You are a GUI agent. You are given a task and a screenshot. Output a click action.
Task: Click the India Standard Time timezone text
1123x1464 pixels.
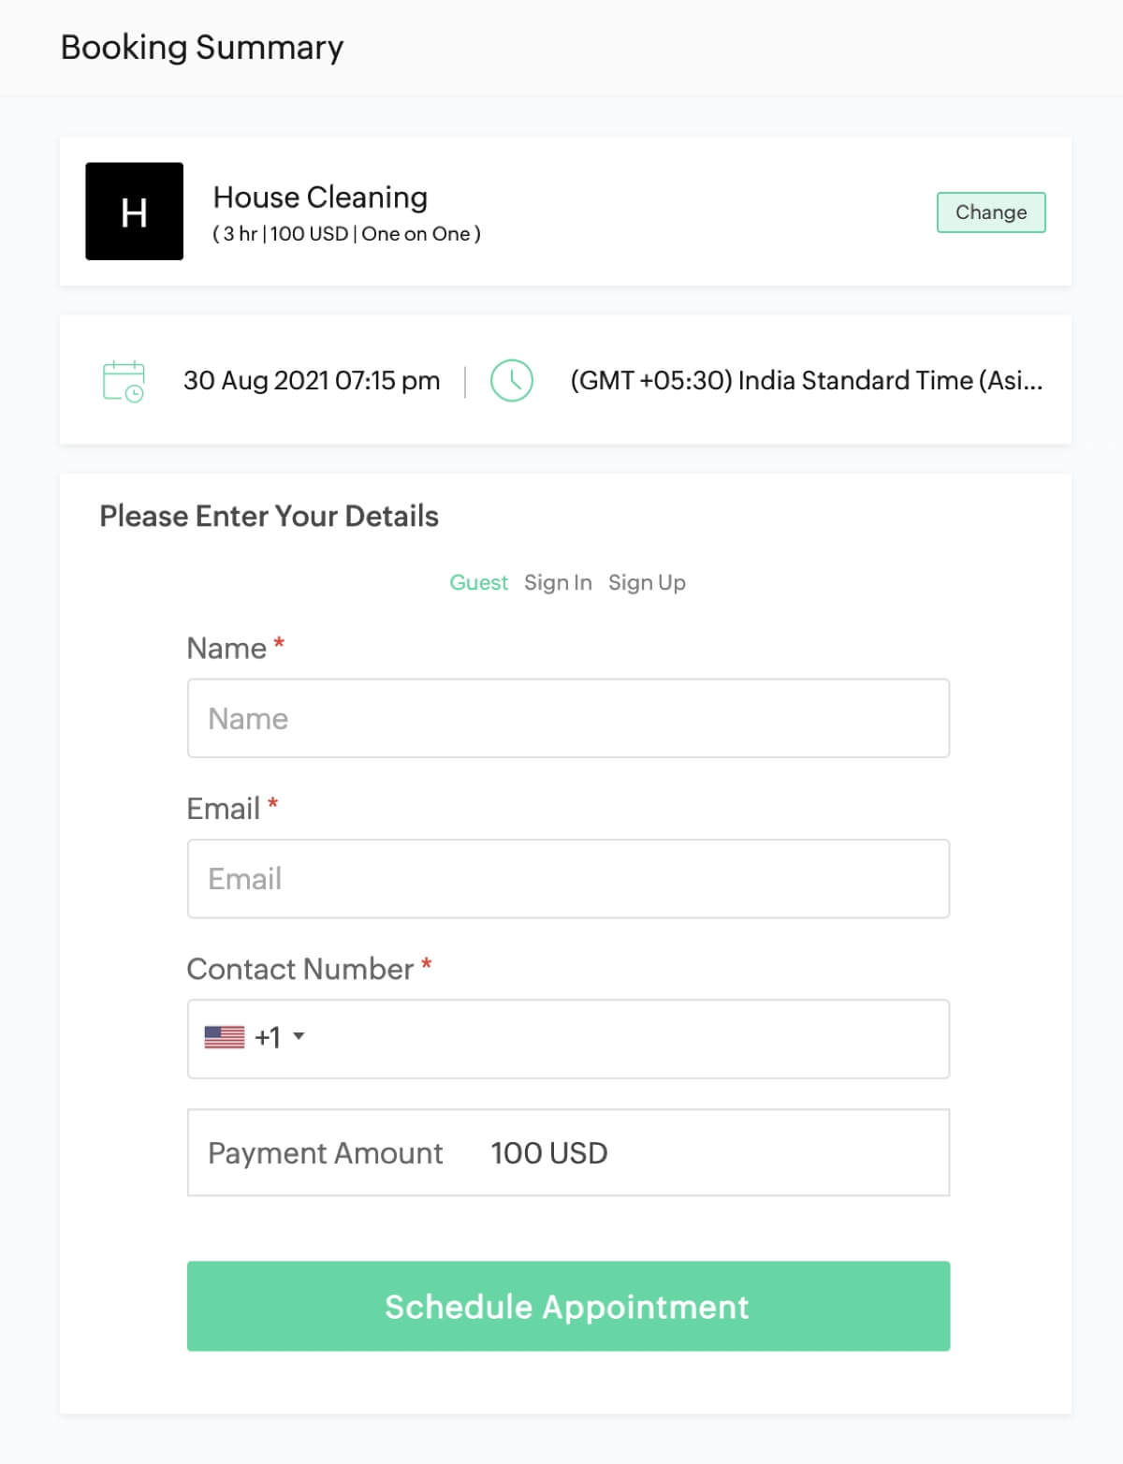(807, 381)
